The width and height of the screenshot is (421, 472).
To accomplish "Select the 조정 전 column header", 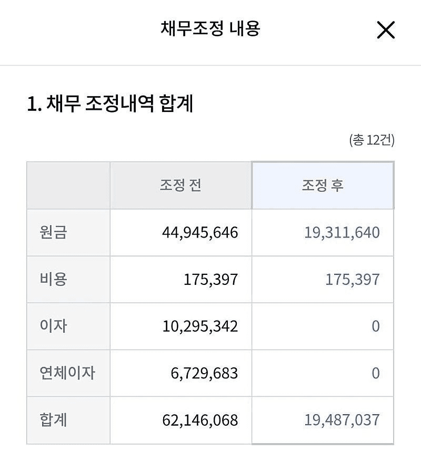I will (x=181, y=186).
